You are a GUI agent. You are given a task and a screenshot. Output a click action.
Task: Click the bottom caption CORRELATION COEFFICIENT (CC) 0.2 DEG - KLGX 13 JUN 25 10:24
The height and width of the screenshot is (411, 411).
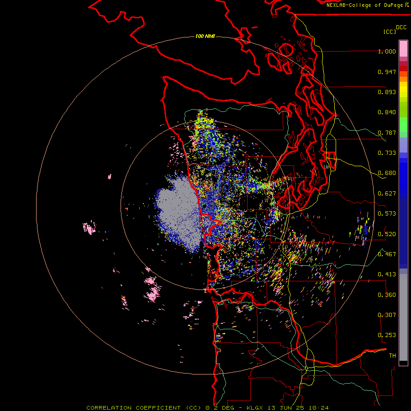(x=207, y=408)
